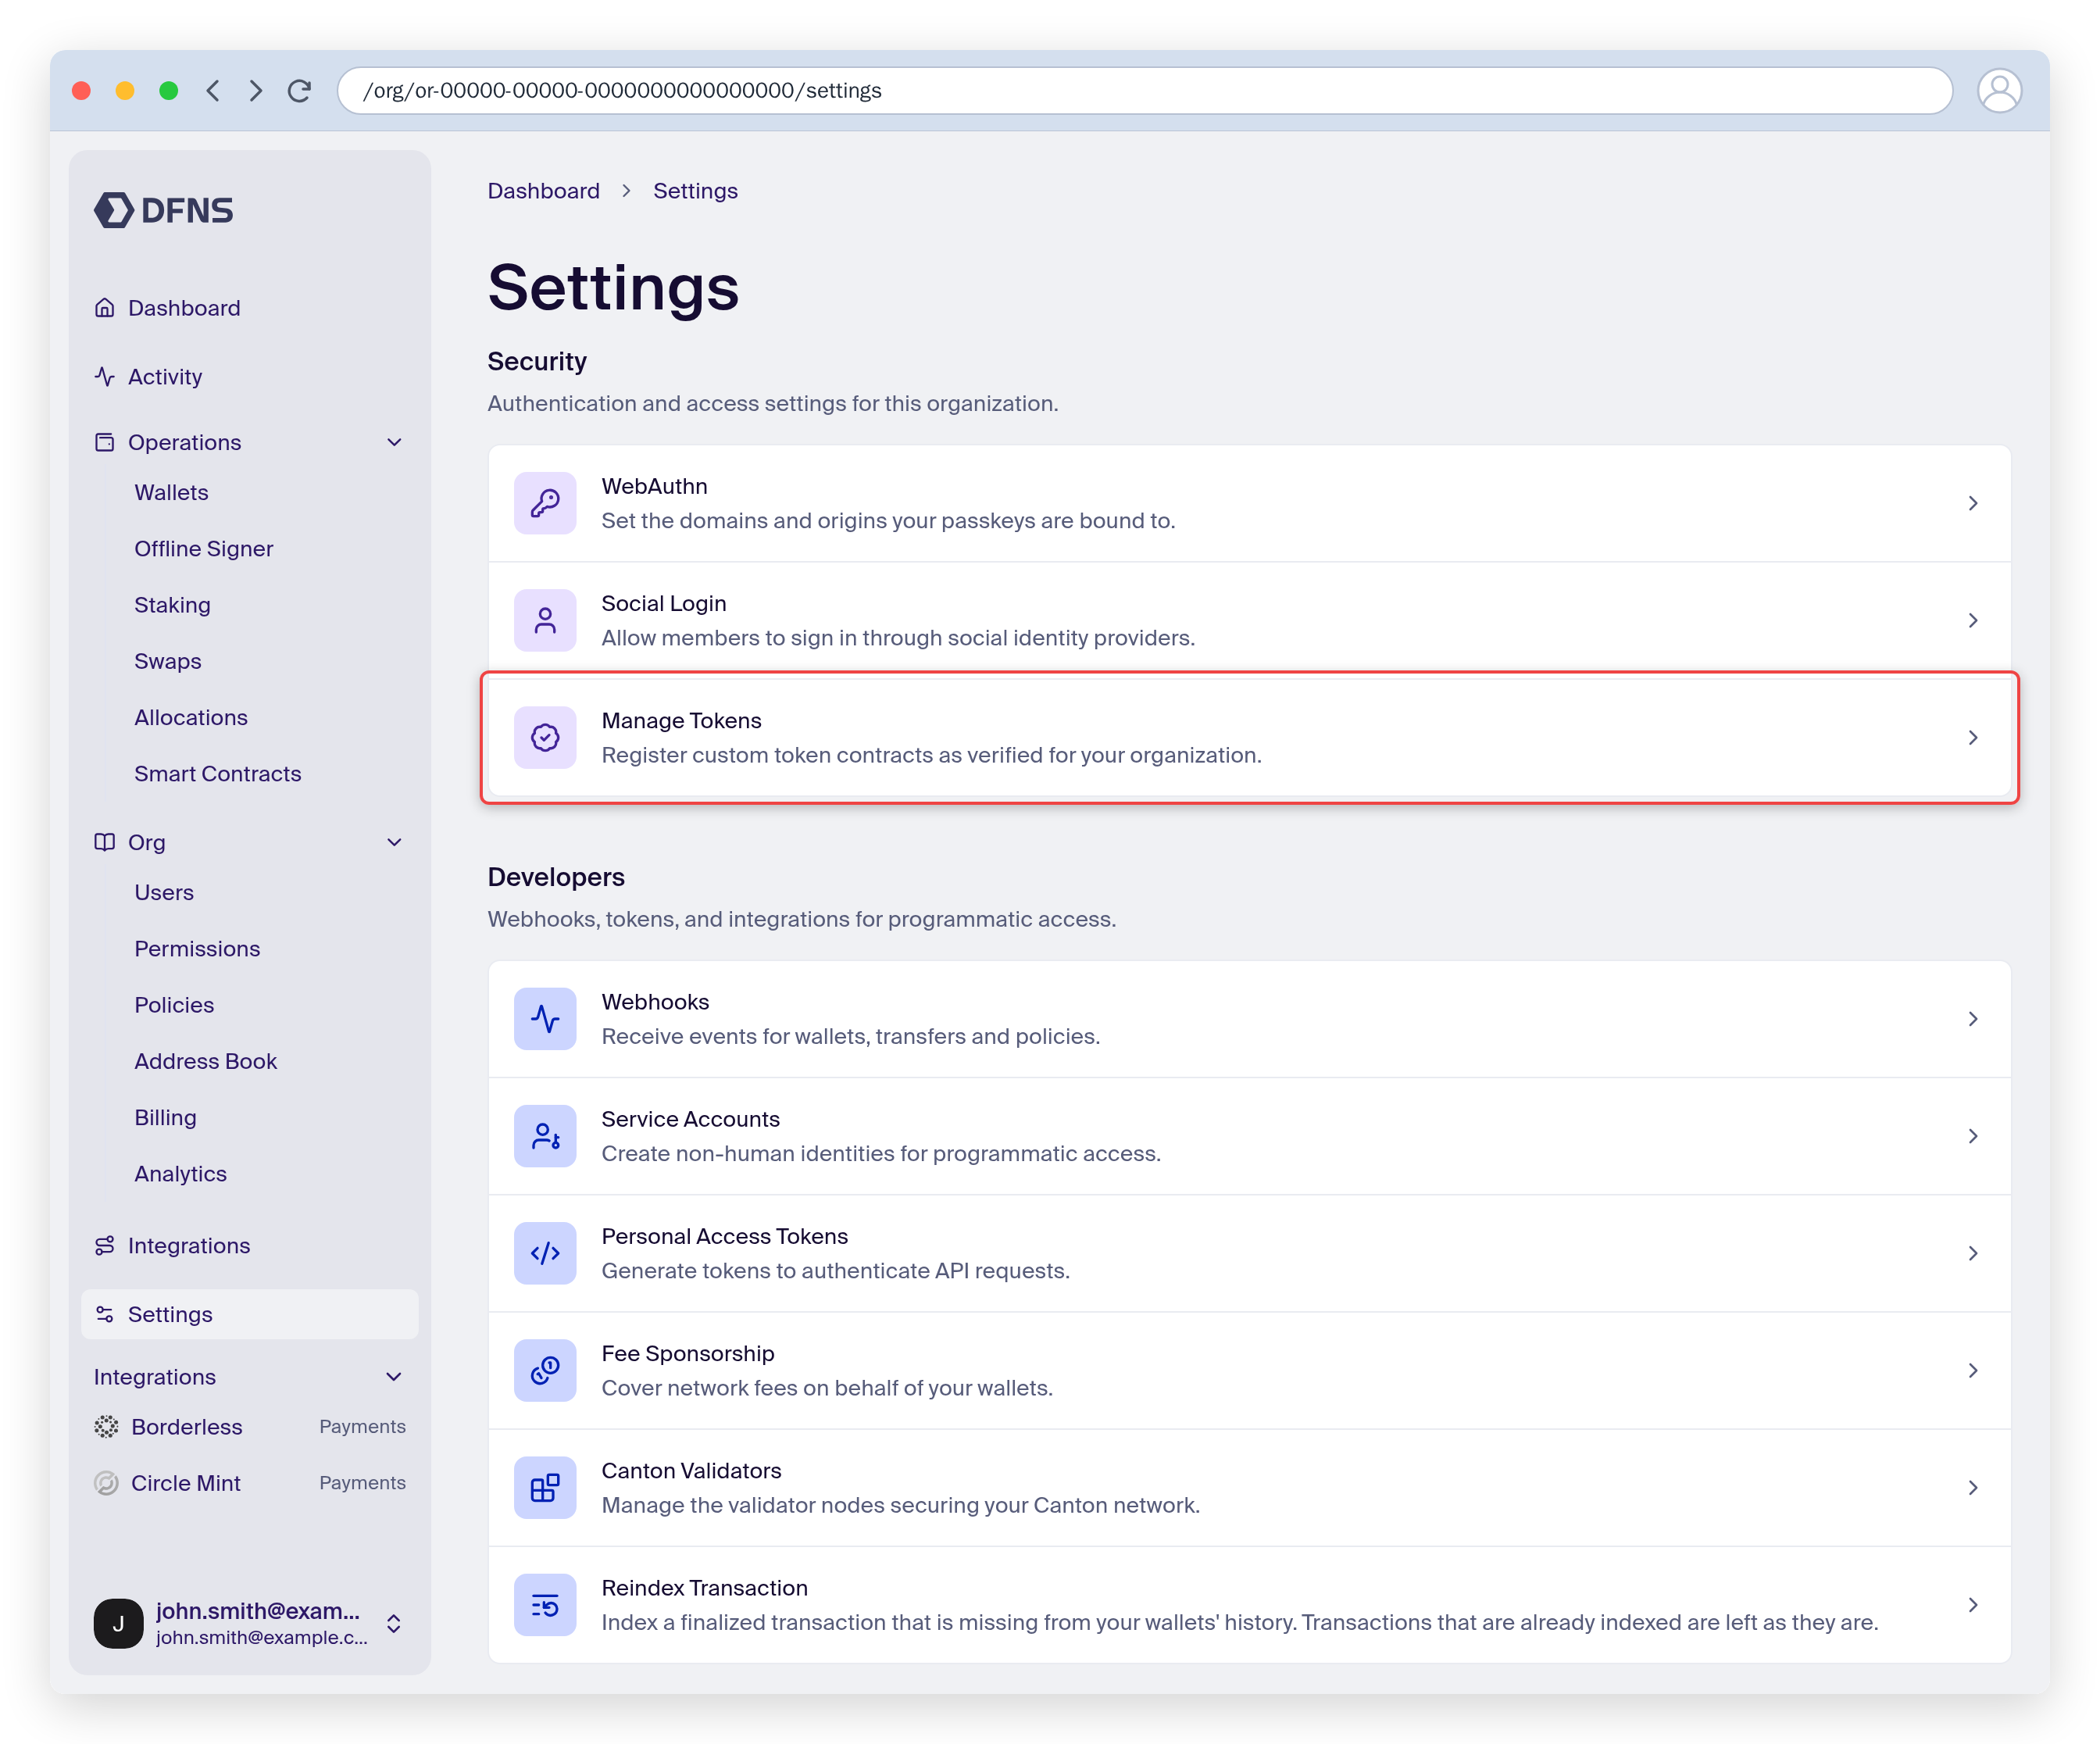
Task: Select the highlighted Settings sidebar item
Action: click(250, 1314)
